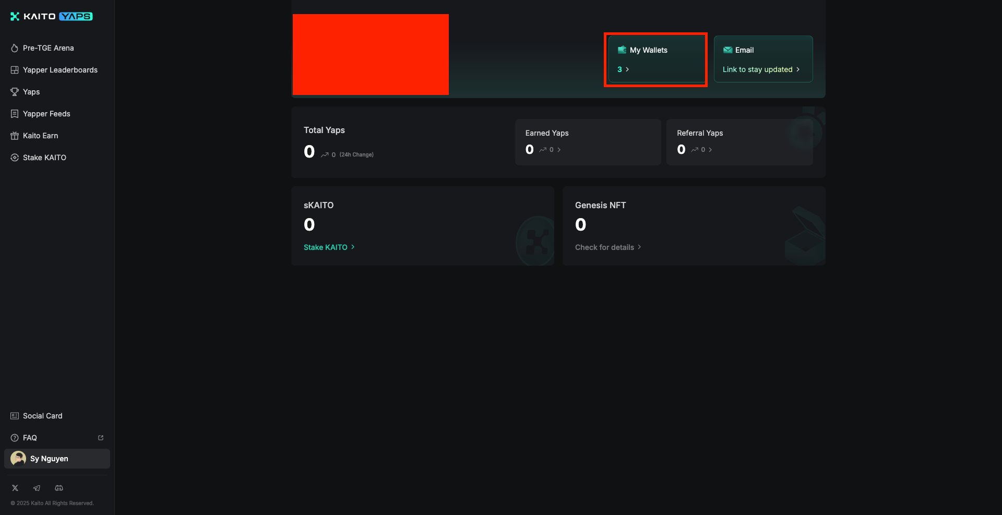Click the Kaito Yaps logo
The width and height of the screenshot is (1002, 515).
(x=51, y=17)
